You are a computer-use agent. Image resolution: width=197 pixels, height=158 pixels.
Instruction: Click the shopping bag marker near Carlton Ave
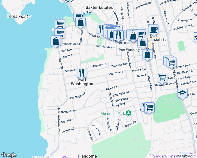pos(80,22)
